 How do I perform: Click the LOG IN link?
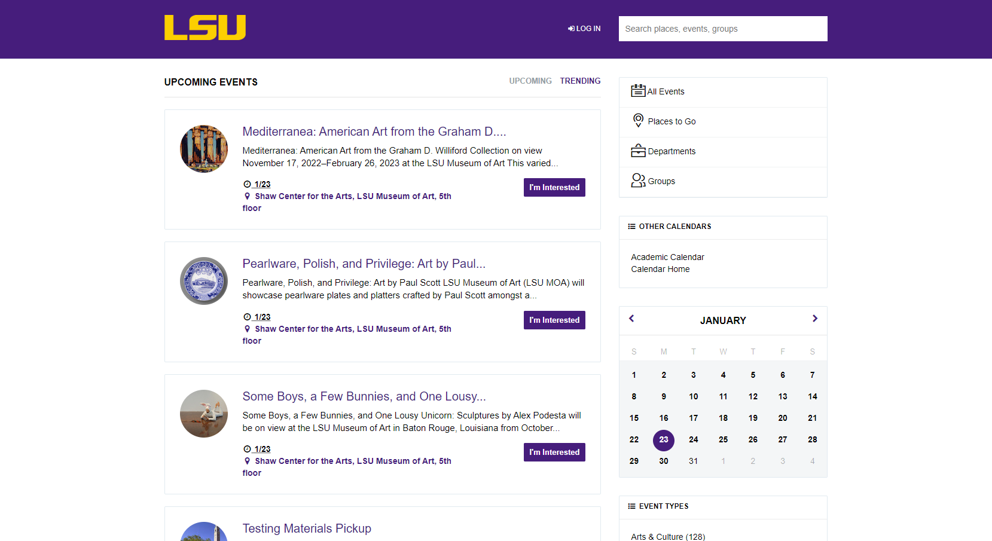(584, 29)
